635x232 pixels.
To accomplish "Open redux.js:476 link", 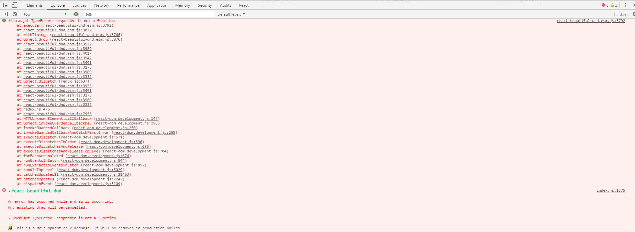I will click(36, 109).
